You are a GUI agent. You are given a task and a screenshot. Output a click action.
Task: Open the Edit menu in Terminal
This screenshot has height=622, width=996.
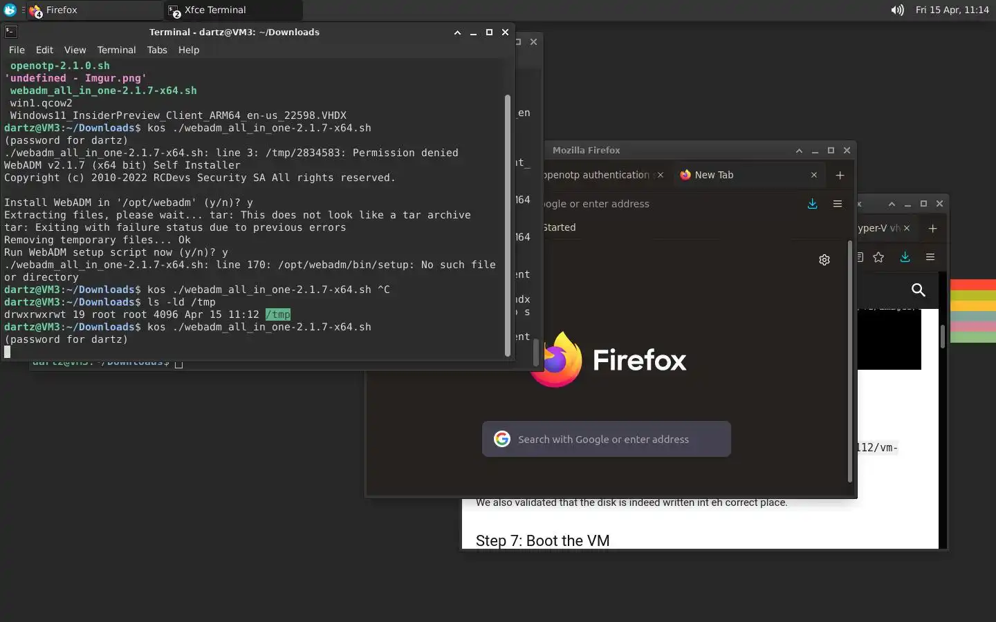click(x=44, y=50)
